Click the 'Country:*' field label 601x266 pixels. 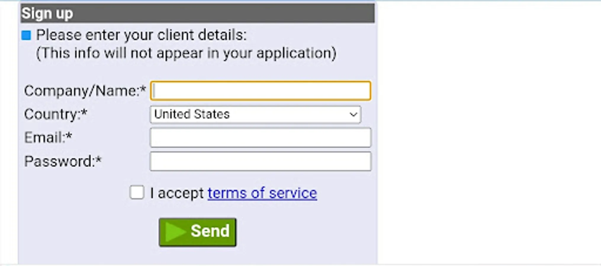point(56,114)
